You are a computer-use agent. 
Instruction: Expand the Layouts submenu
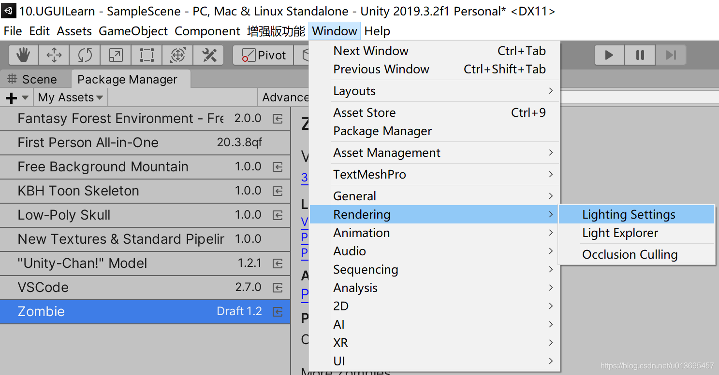434,91
